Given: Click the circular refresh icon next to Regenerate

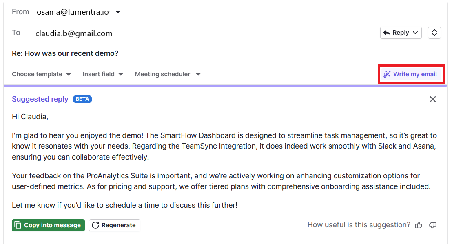Looking at the screenshot, I should (x=95, y=225).
